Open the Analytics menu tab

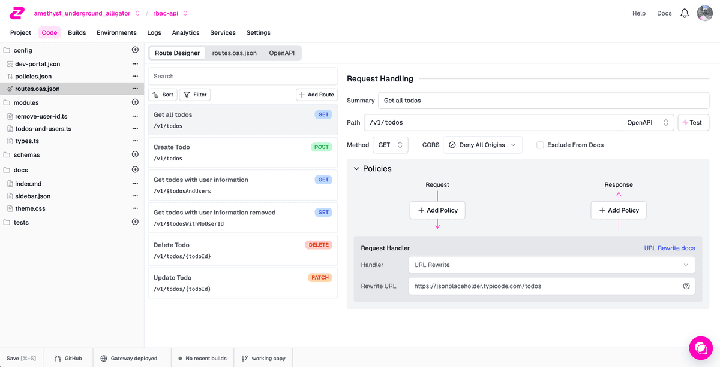click(185, 32)
